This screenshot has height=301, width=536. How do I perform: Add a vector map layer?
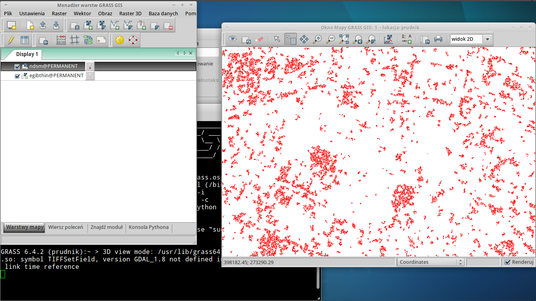tap(115, 25)
